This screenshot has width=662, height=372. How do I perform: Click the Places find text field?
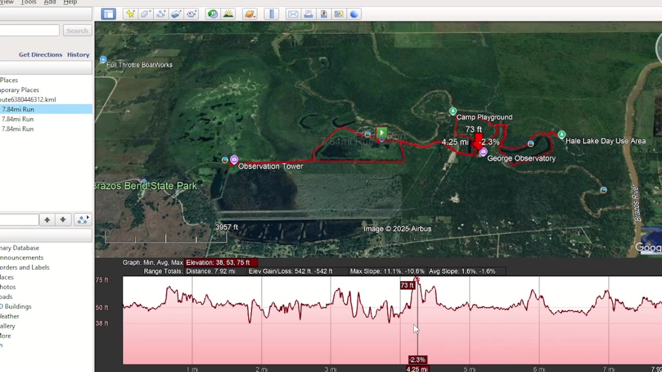click(x=19, y=220)
